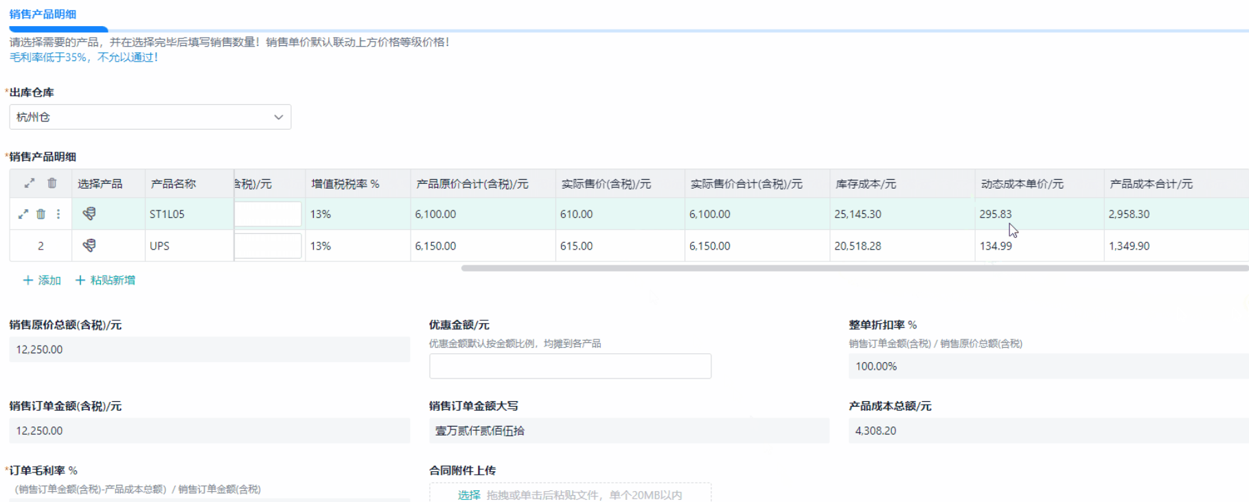Click the price input field in ST1L05 row

tap(268, 214)
